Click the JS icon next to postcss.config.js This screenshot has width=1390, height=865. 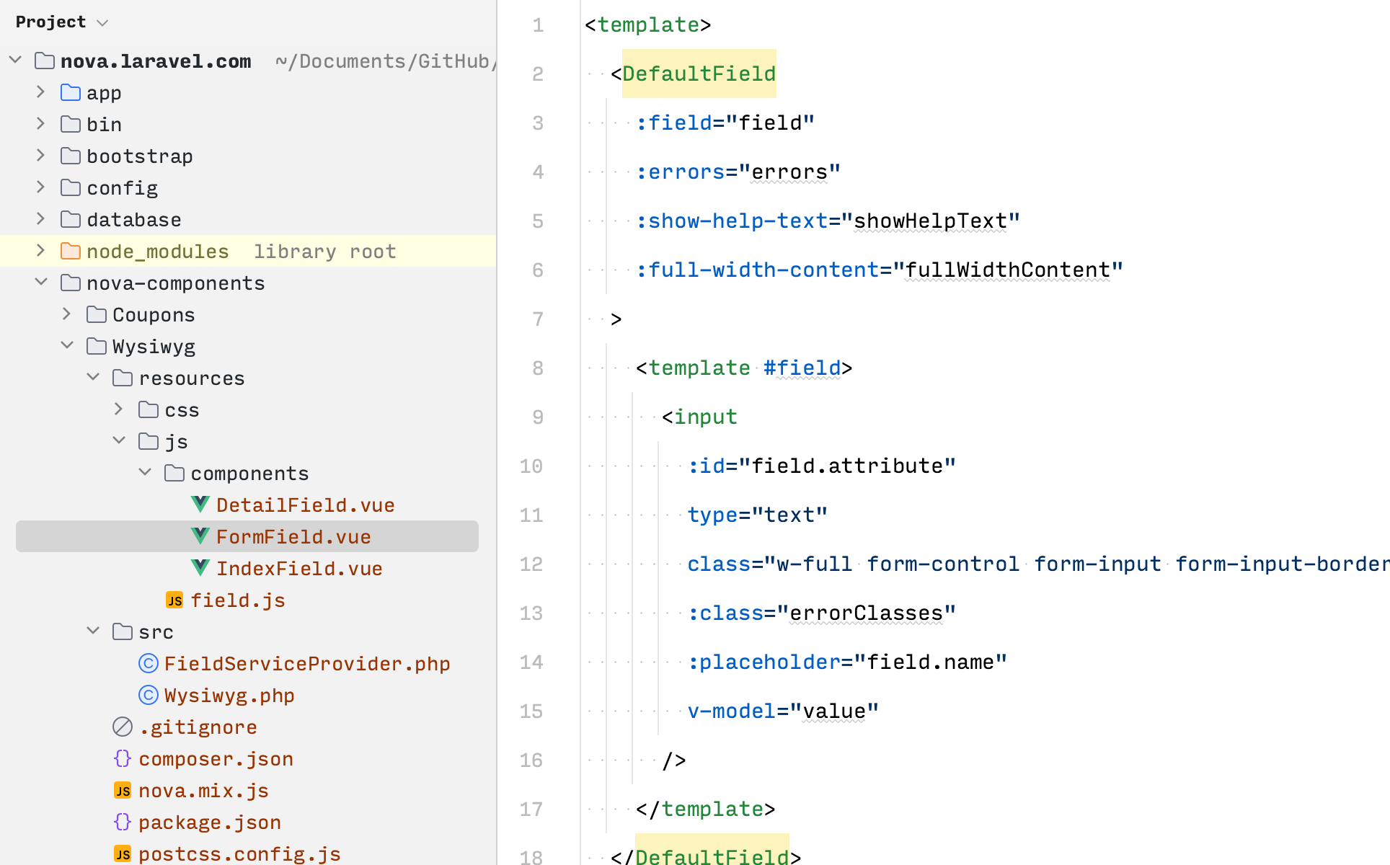pyautogui.click(x=122, y=853)
